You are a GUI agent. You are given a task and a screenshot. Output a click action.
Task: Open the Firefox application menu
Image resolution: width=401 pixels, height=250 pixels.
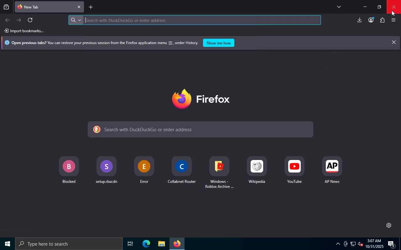(393, 20)
